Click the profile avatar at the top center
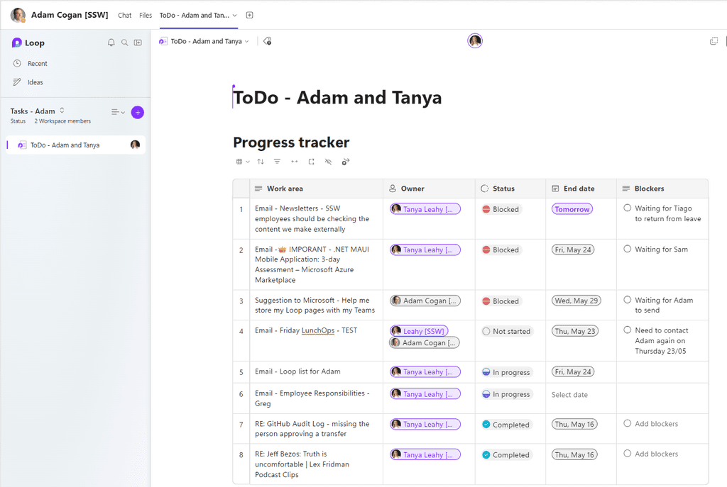The width and height of the screenshot is (727, 487). pyautogui.click(x=474, y=40)
